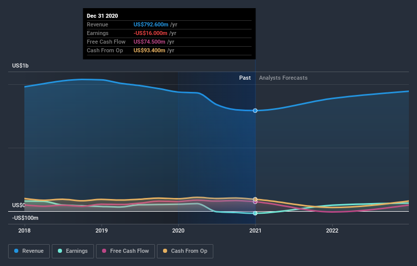Select the 2022 x-axis label
The height and width of the screenshot is (266, 417).
tap(332, 230)
